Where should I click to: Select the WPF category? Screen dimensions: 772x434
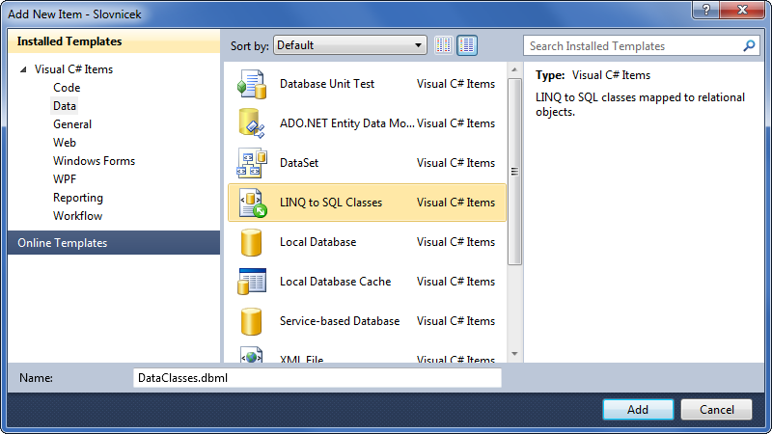point(65,179)
